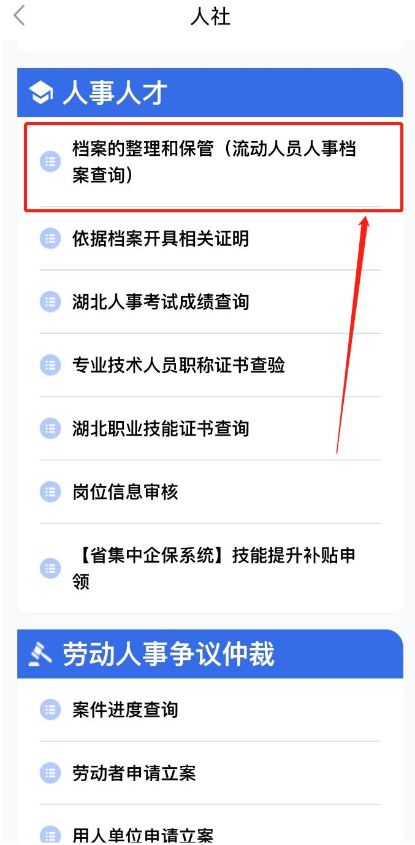Screen dimensions: 415x845
Task: Open 用人单位申请立案 entry
Action: (143, 835)
